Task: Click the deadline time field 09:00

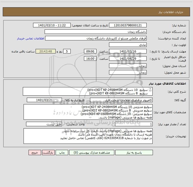Action: (90, 51)
